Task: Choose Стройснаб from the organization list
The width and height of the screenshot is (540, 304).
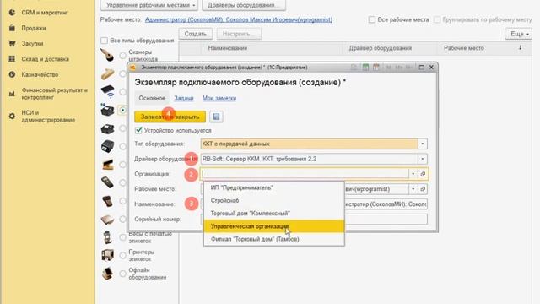Action: coord(273,201)
